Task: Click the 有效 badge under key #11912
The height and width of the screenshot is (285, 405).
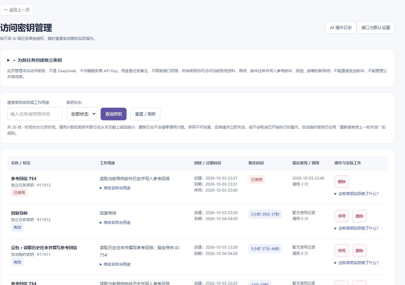Action: pos(17,227)
